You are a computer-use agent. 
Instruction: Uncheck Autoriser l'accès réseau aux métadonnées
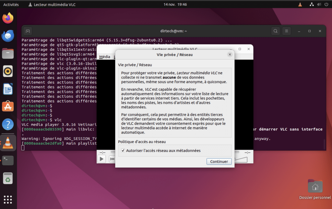(x=123, y=150)
